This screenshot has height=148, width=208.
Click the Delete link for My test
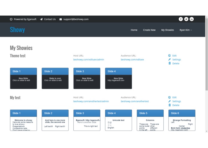tap(176, 105)
